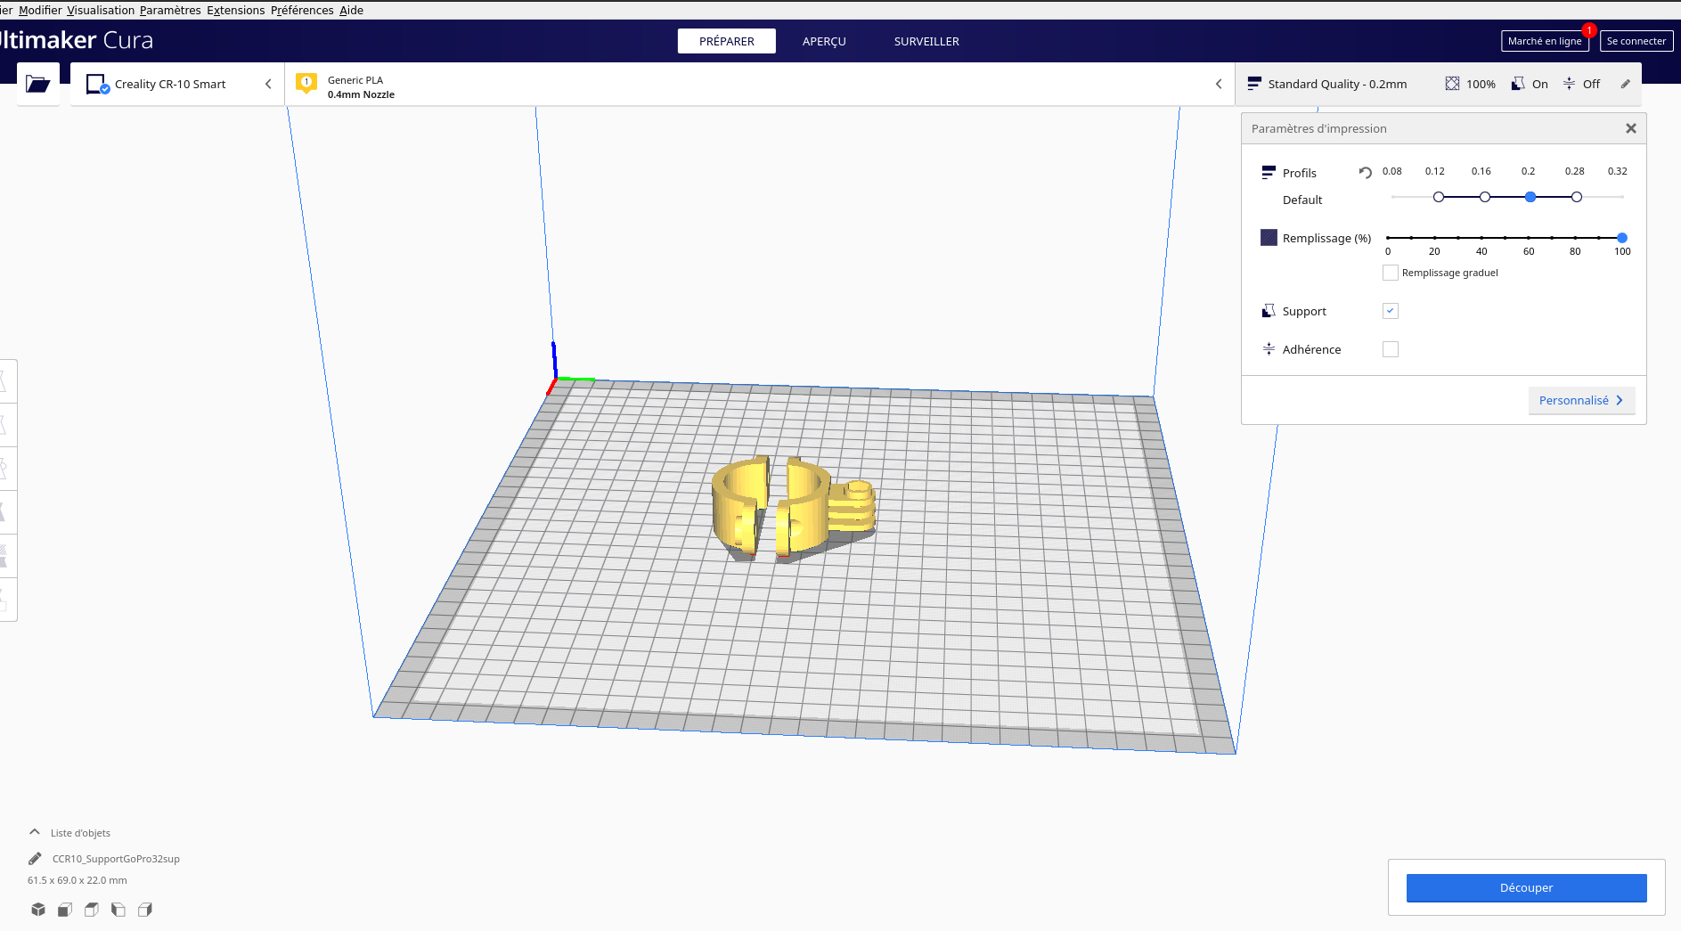Click the active 0.2 profile slider handle

click(x=1530, y=197)
